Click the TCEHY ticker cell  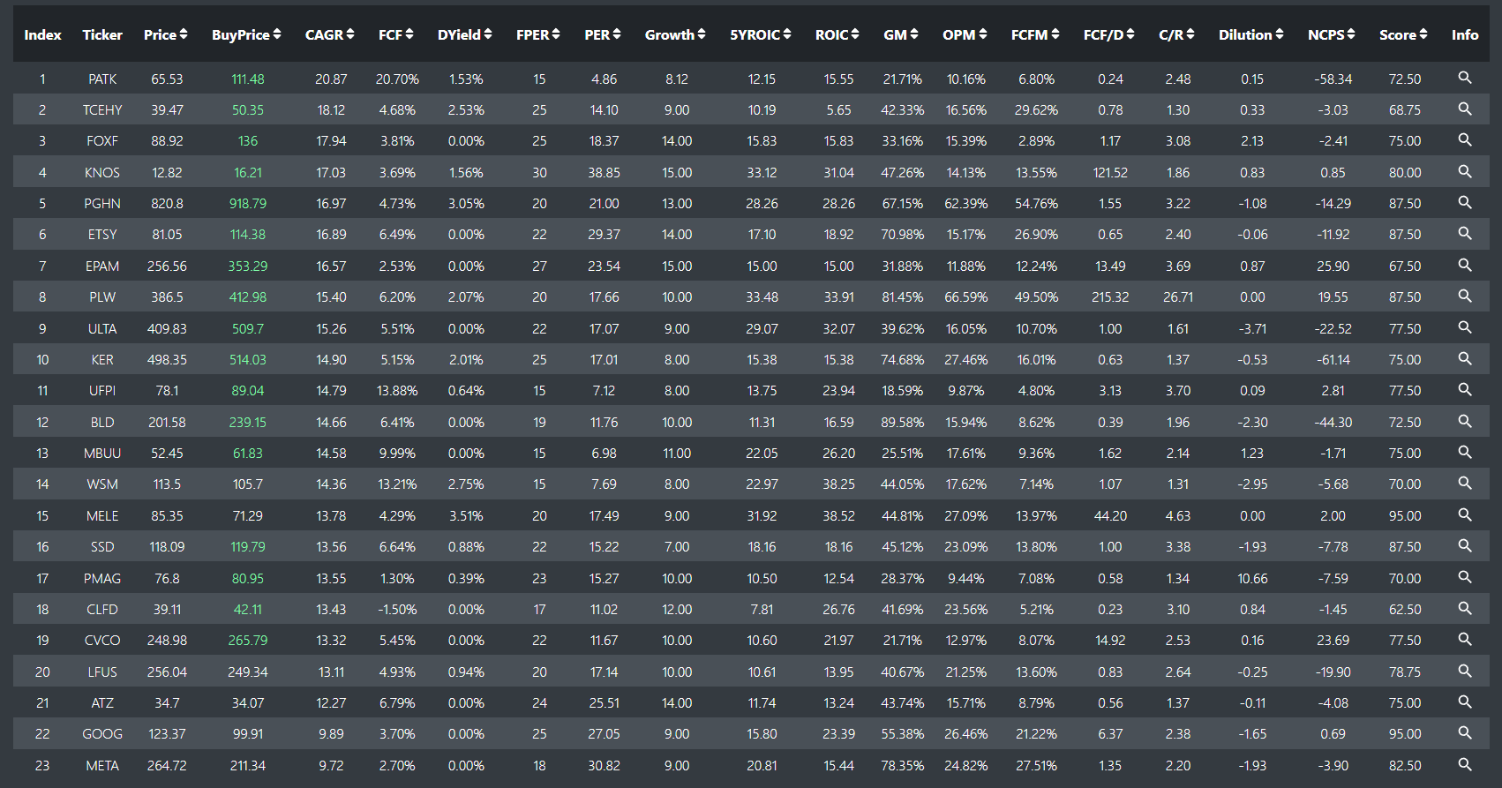102,110
